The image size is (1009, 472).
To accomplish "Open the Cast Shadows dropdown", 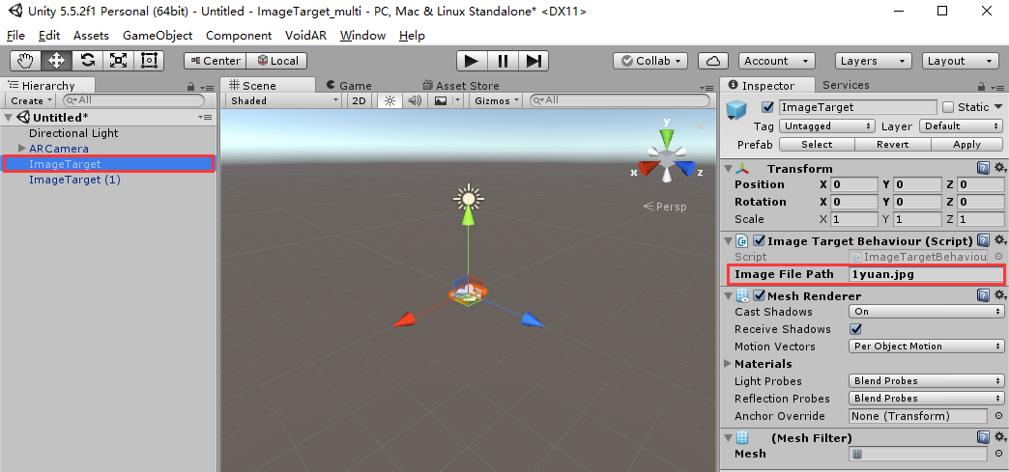I will coord(926,311).
